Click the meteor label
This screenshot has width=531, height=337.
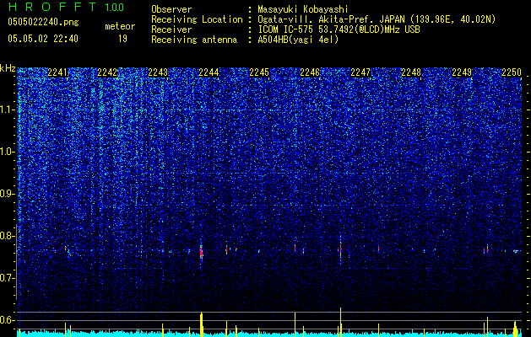(120, 26)
